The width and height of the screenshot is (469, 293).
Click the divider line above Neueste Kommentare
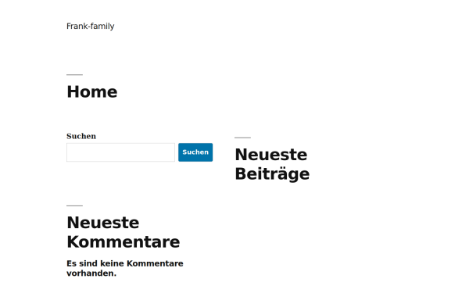tap(74, 205)
